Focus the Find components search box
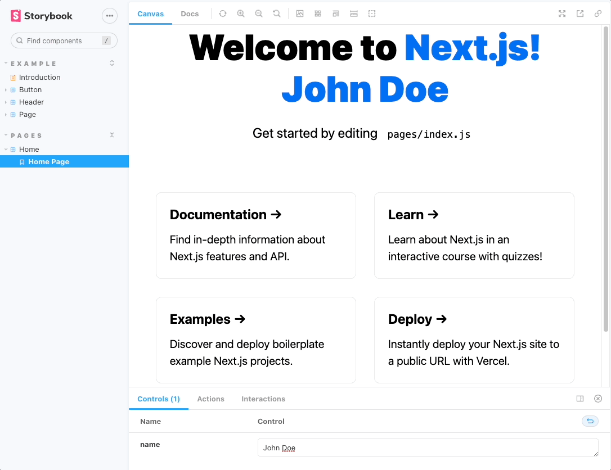The width and height of the screenshot is (611, 470). (x=64, y=40)
